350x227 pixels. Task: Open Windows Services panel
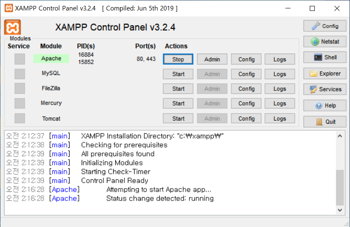(x=325, y=89)
